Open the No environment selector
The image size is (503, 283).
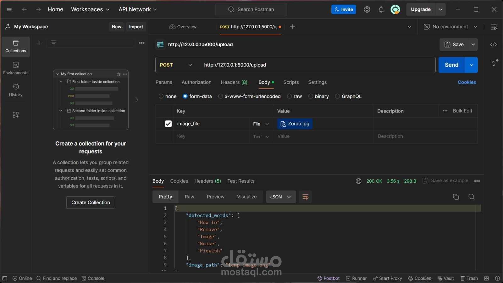click(450, 27)
